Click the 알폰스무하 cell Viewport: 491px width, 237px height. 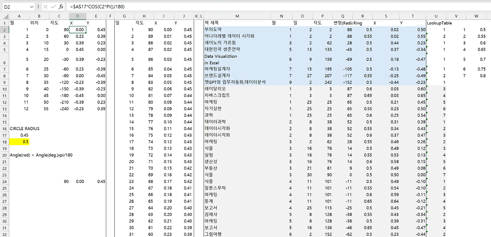tap(237, 188)
